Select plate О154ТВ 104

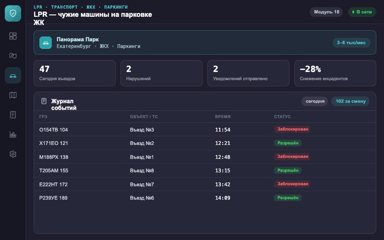53,130
